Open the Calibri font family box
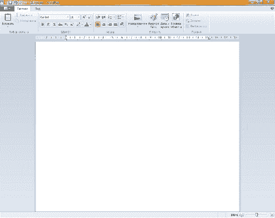 point(54,17)
